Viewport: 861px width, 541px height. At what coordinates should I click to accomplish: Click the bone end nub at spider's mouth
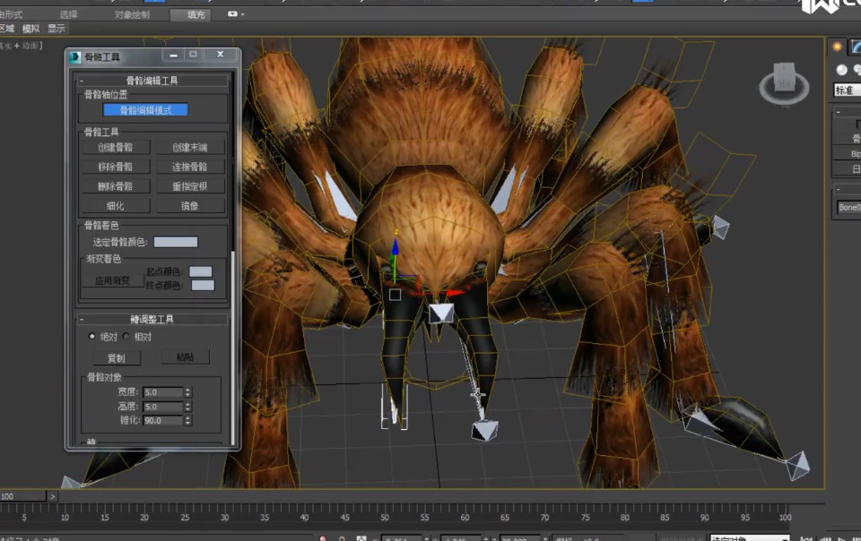440,313
